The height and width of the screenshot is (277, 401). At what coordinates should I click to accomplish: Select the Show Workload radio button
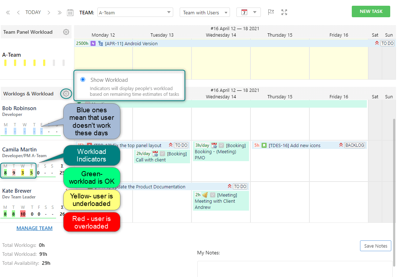(x=83, y=79)
